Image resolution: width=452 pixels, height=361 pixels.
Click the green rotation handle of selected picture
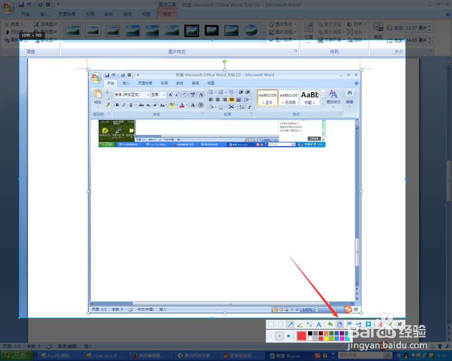[x=225, y=61]
